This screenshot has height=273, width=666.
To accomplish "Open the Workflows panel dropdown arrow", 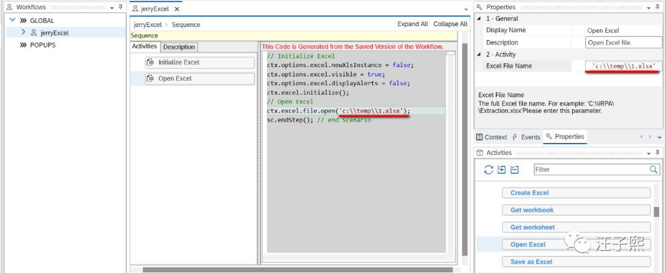I will point(112,7).
